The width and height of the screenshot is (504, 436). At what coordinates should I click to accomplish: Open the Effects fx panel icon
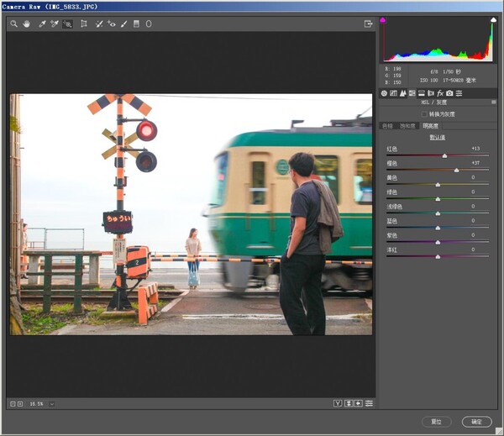coord(440,93)
